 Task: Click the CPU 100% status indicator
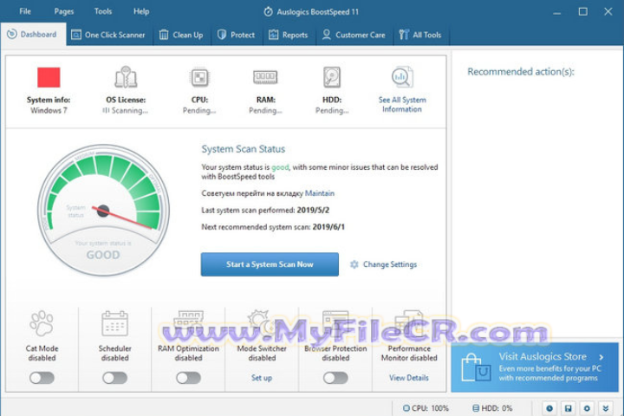click(x=426, y=408)
